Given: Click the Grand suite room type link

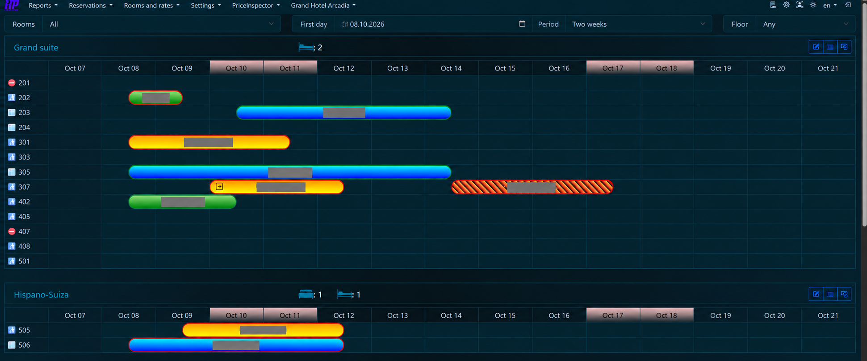Looking at the screenshot, I should tap(36, 48).
